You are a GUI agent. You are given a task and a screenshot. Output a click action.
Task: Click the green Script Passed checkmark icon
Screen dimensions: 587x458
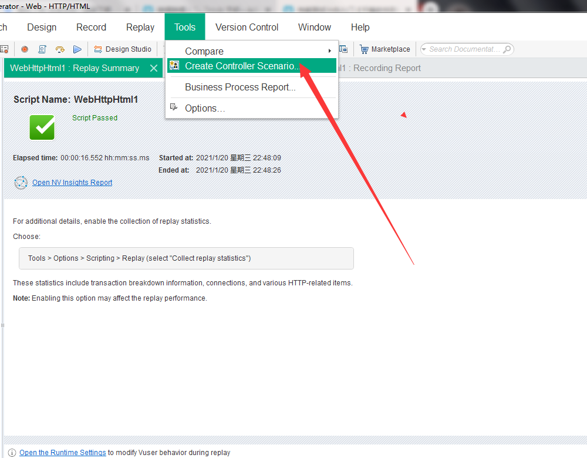coord(42,127)
